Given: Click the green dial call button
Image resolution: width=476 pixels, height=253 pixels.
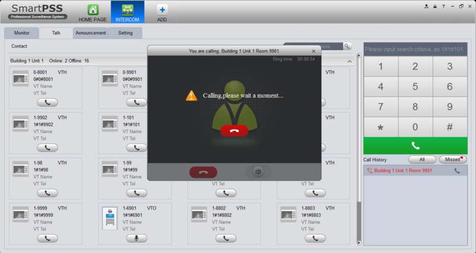Looking at the screenshot, I should click(415, 146).
